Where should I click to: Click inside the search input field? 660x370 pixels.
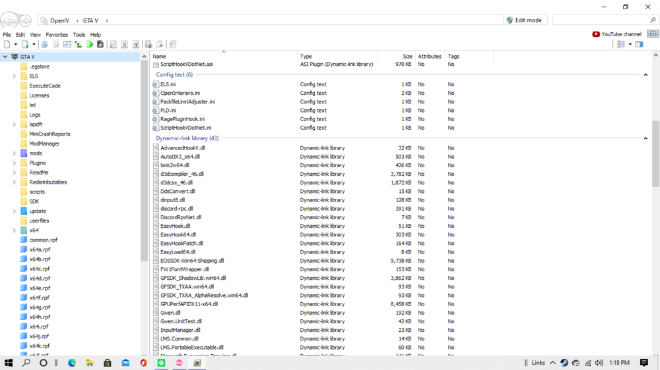pos(600,20)
